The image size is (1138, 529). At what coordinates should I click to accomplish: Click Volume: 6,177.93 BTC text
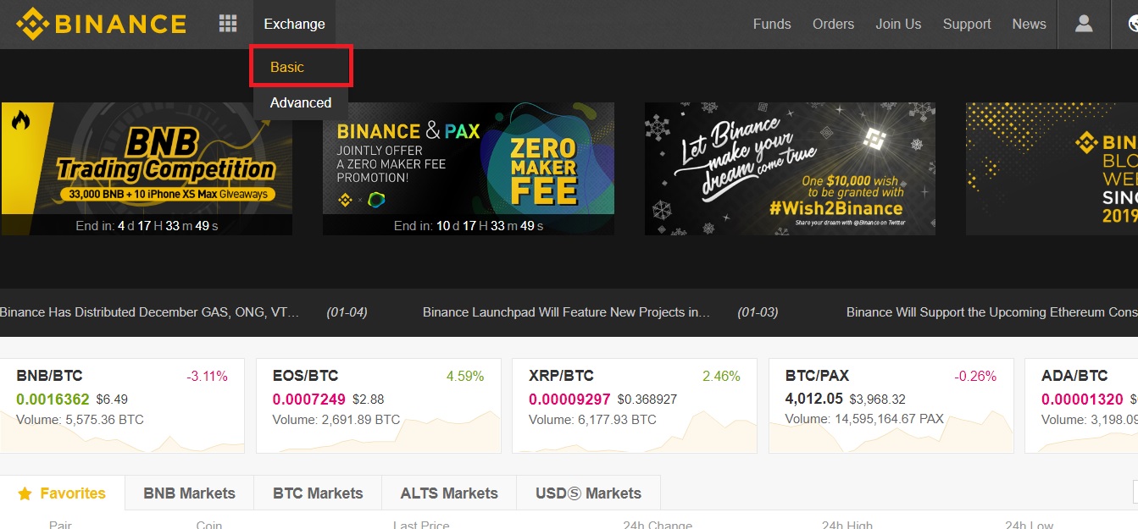tap(592, 420)
